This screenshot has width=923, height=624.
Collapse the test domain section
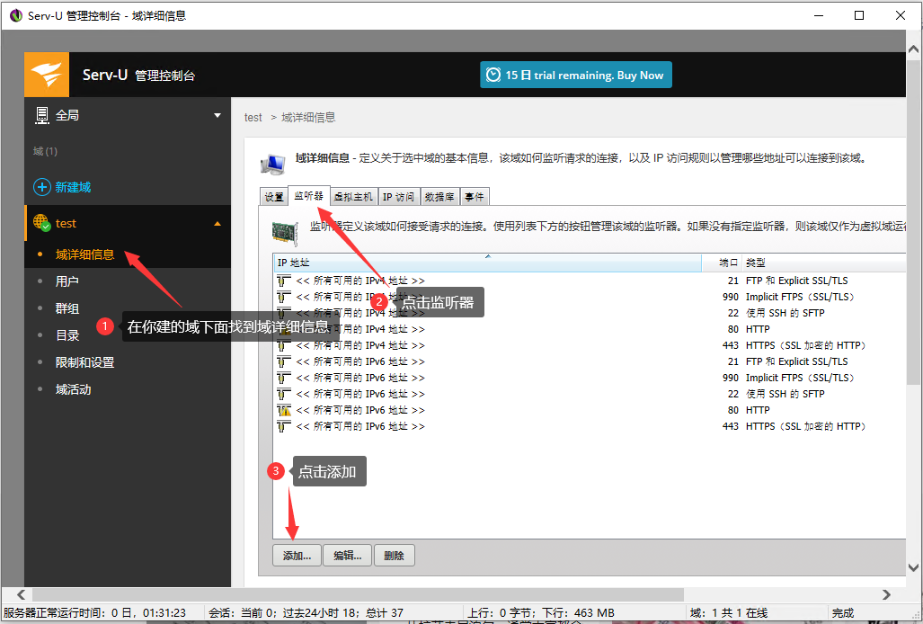(218, 222)
